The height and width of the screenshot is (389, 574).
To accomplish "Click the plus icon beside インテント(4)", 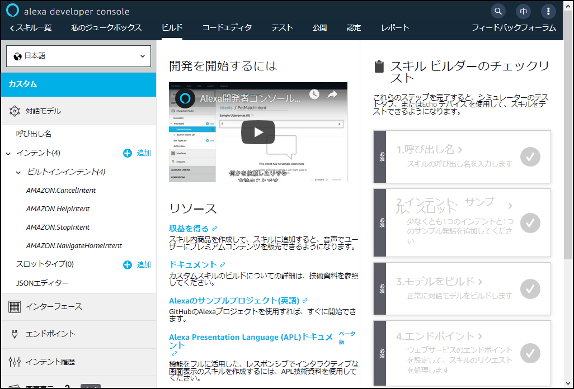I will (128, 153).
